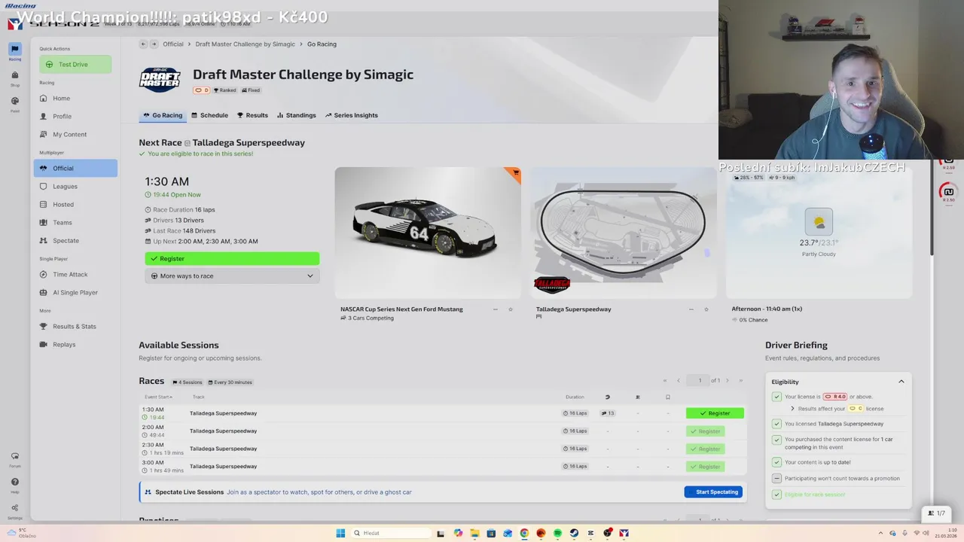Toggle the 'You licensed Talladega Superspeedway' check
Viewport: 964px width, 542px height.
(776, 424)
